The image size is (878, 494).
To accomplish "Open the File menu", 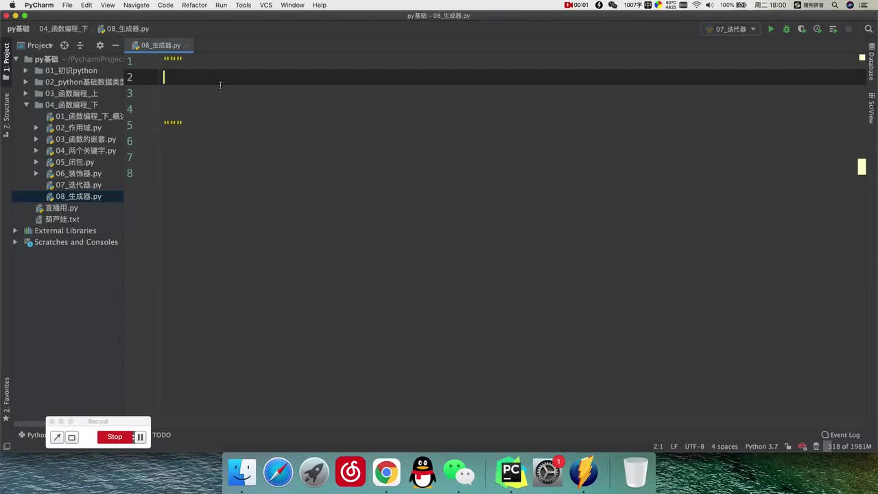I will coord(67,5).
